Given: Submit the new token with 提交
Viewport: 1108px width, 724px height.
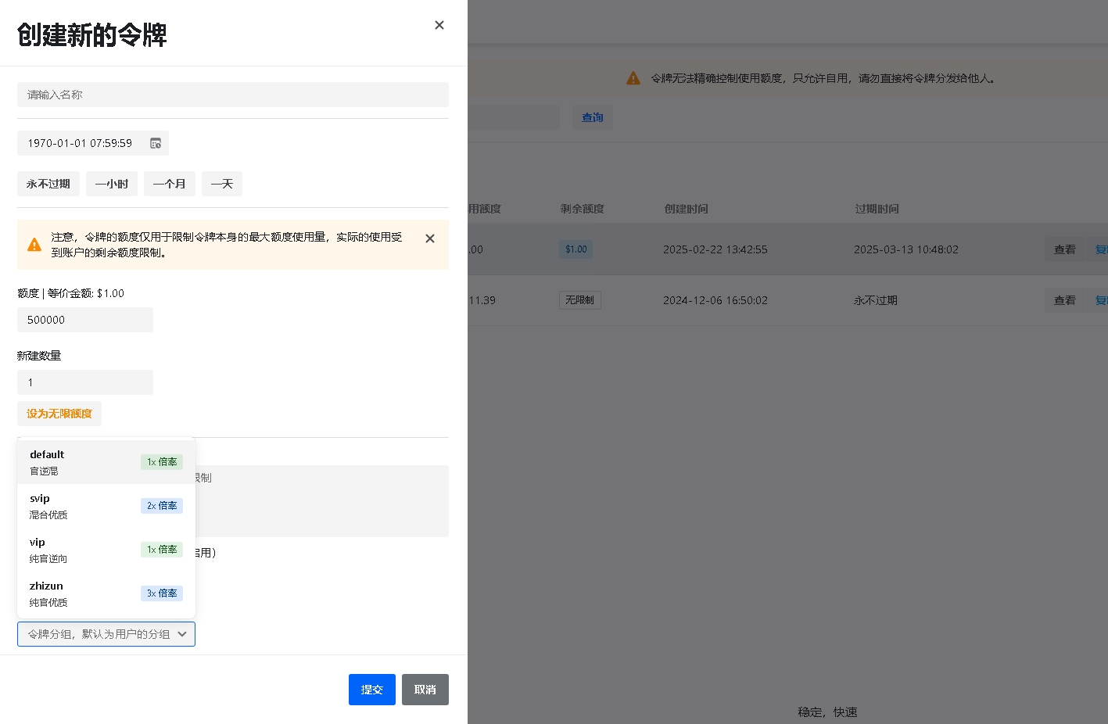Looking at the screenshot, I should tap(372, 690).
